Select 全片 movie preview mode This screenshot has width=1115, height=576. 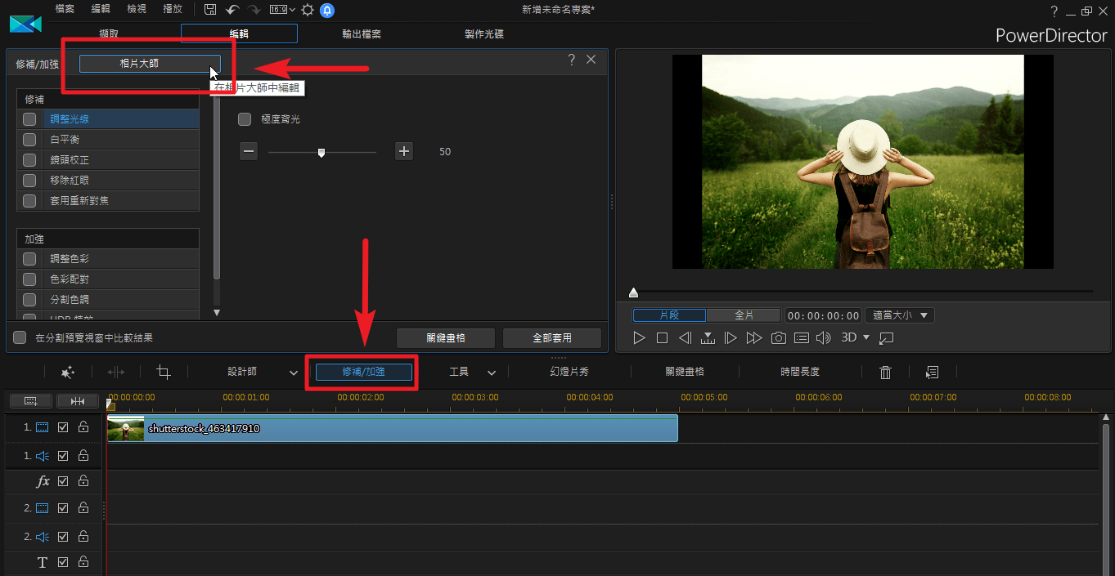744,315
